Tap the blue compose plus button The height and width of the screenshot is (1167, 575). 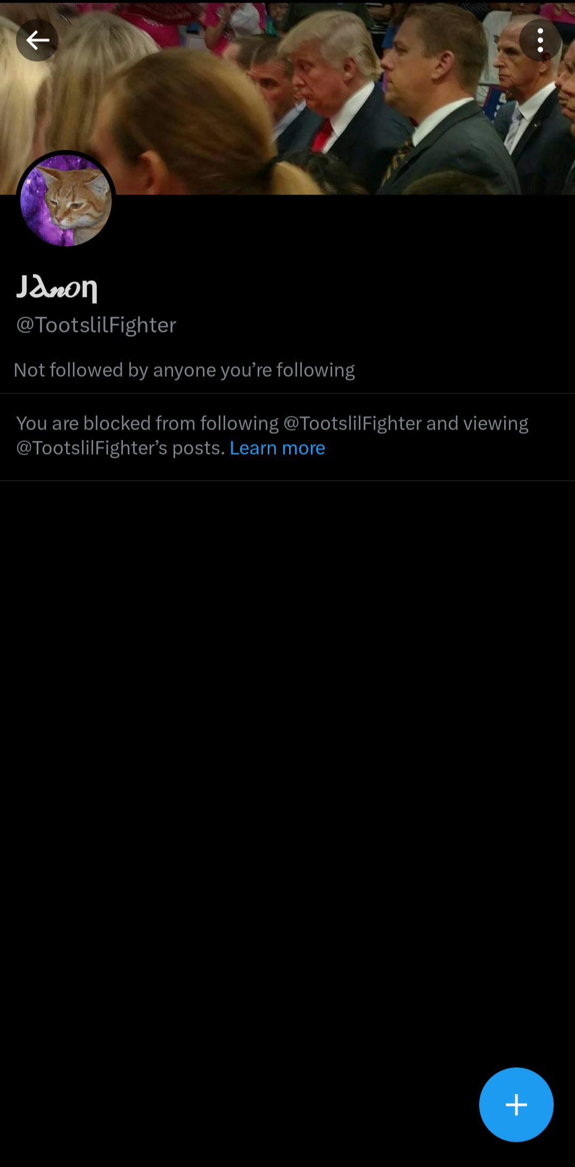coord(516,1104)
